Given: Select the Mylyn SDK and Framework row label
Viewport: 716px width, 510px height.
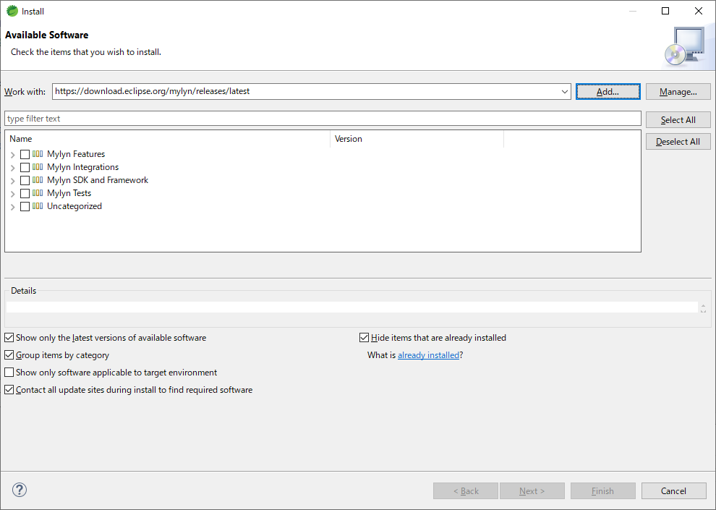Looking at the screenshot, I should click(98, 180).
